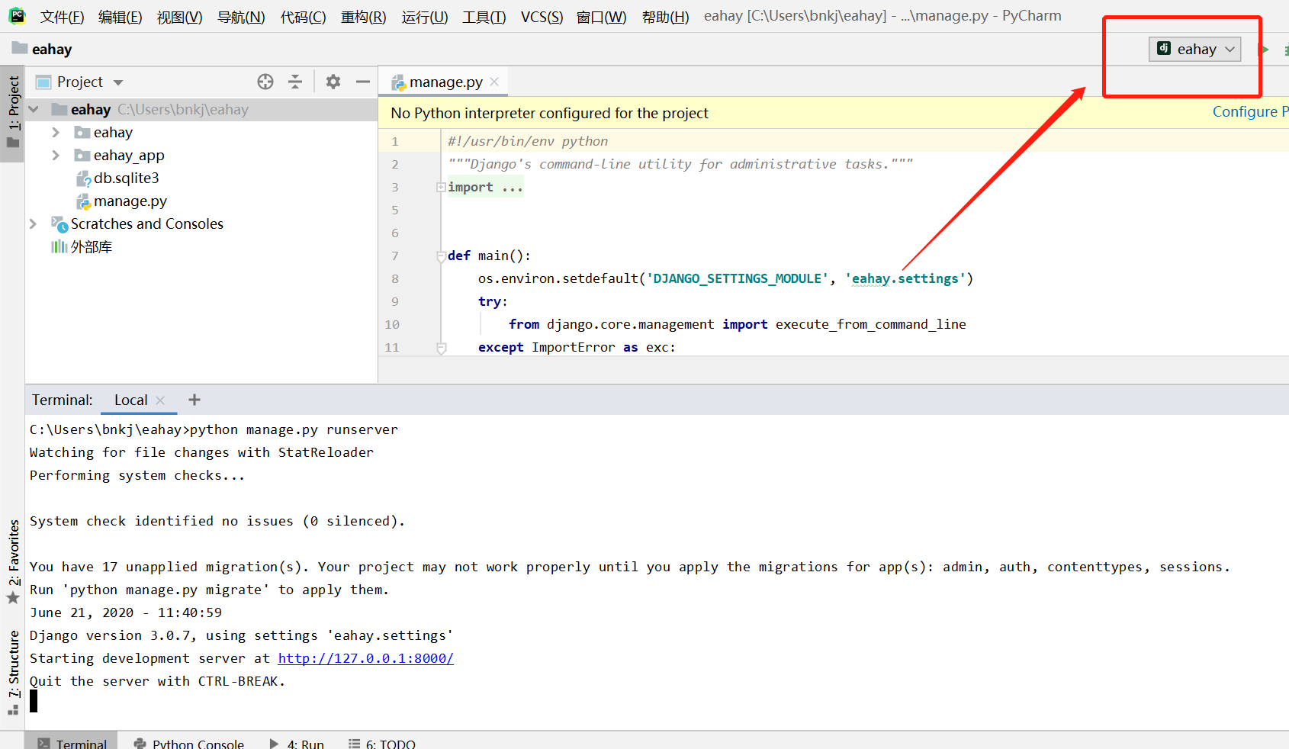The height and width of the screenshot is (749, 1289).
Task: Open 视图(V) menu
Action: point(180,17)
